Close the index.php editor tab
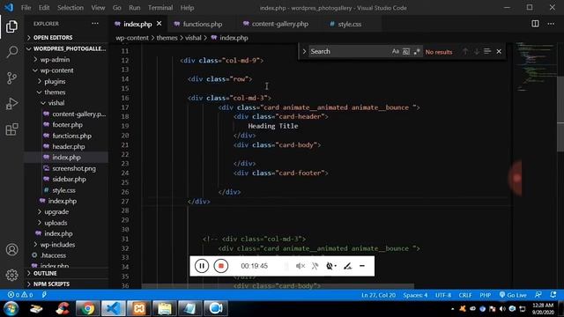 (x=159, y=24)
